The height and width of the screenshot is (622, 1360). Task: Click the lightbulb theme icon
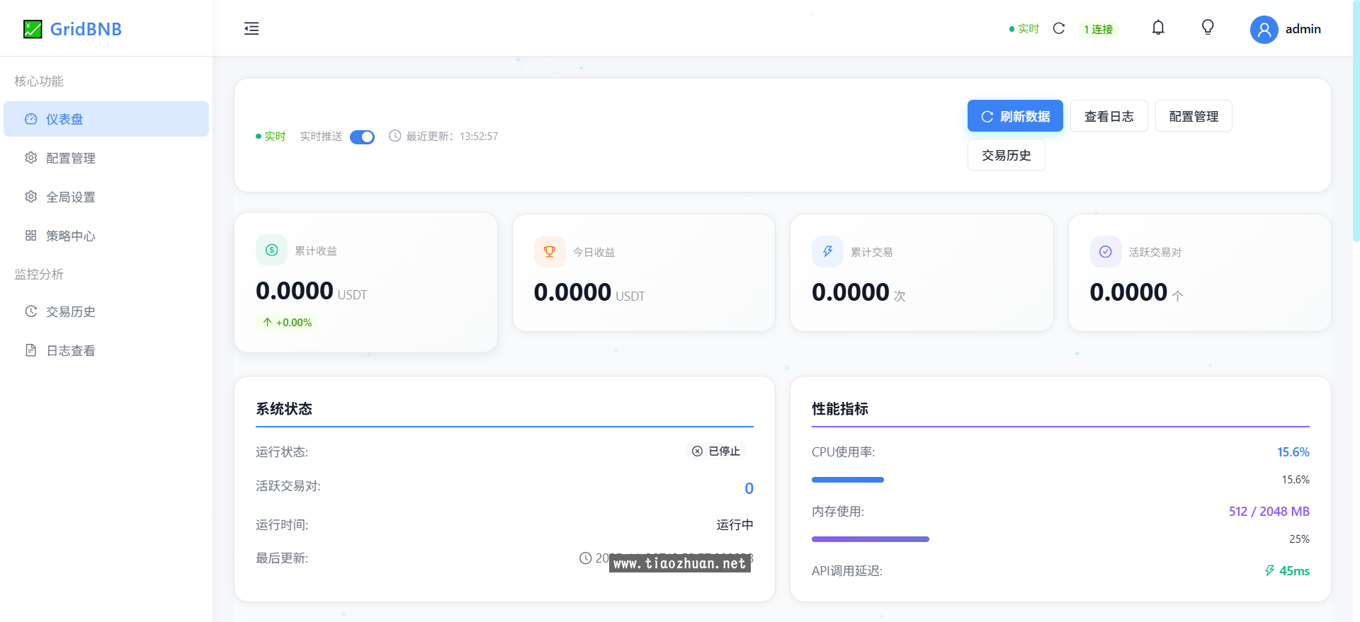click(x=1208, y=28)
